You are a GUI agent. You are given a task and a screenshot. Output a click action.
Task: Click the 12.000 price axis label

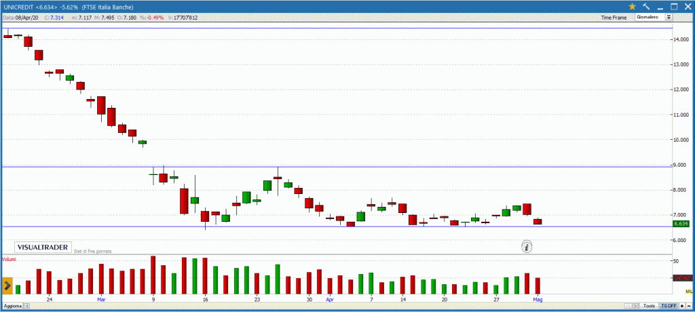[x=681, y=90]
